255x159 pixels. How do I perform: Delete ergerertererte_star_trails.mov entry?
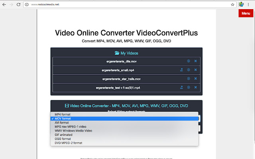(196, 79)
